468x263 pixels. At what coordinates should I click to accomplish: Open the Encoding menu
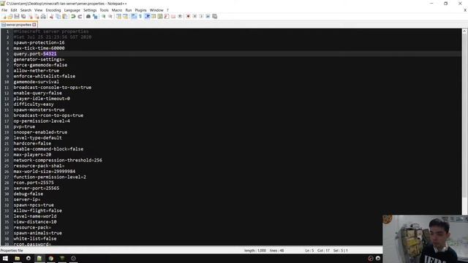coord(53,10)
